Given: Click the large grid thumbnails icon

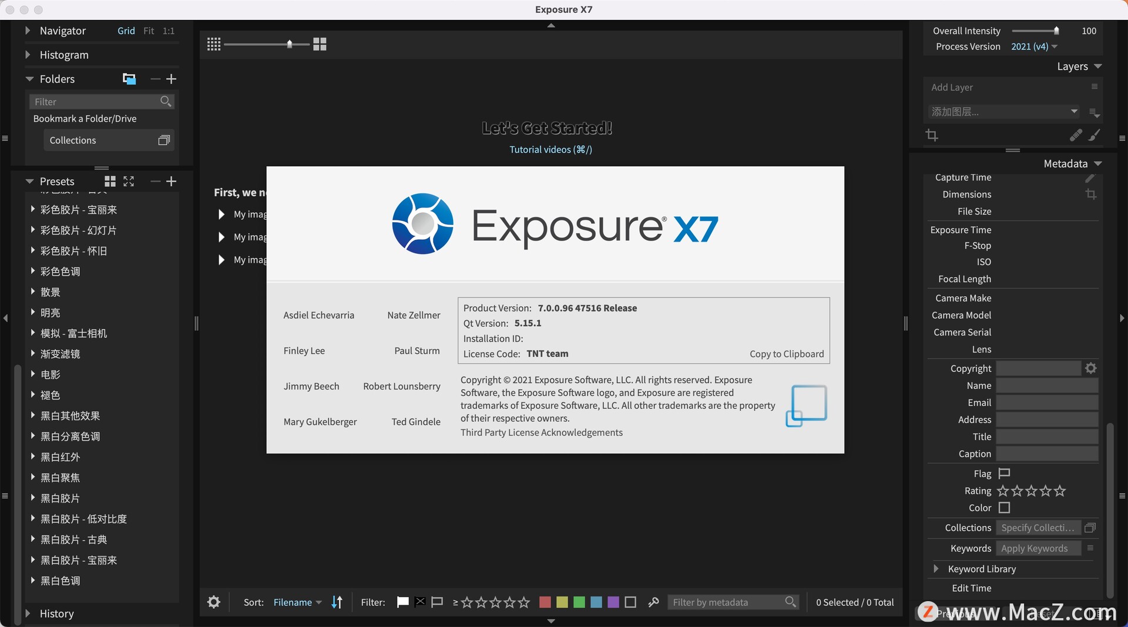Looking at the screenshot, I should click(x=320, y=44).
